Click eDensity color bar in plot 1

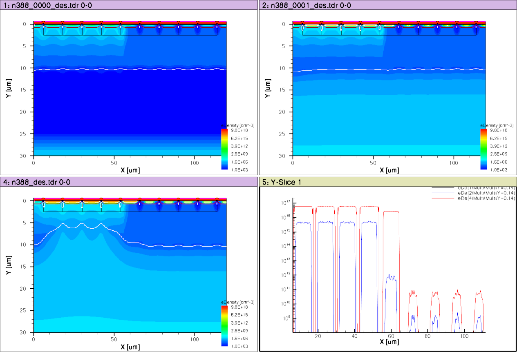[x=224, y=149]
